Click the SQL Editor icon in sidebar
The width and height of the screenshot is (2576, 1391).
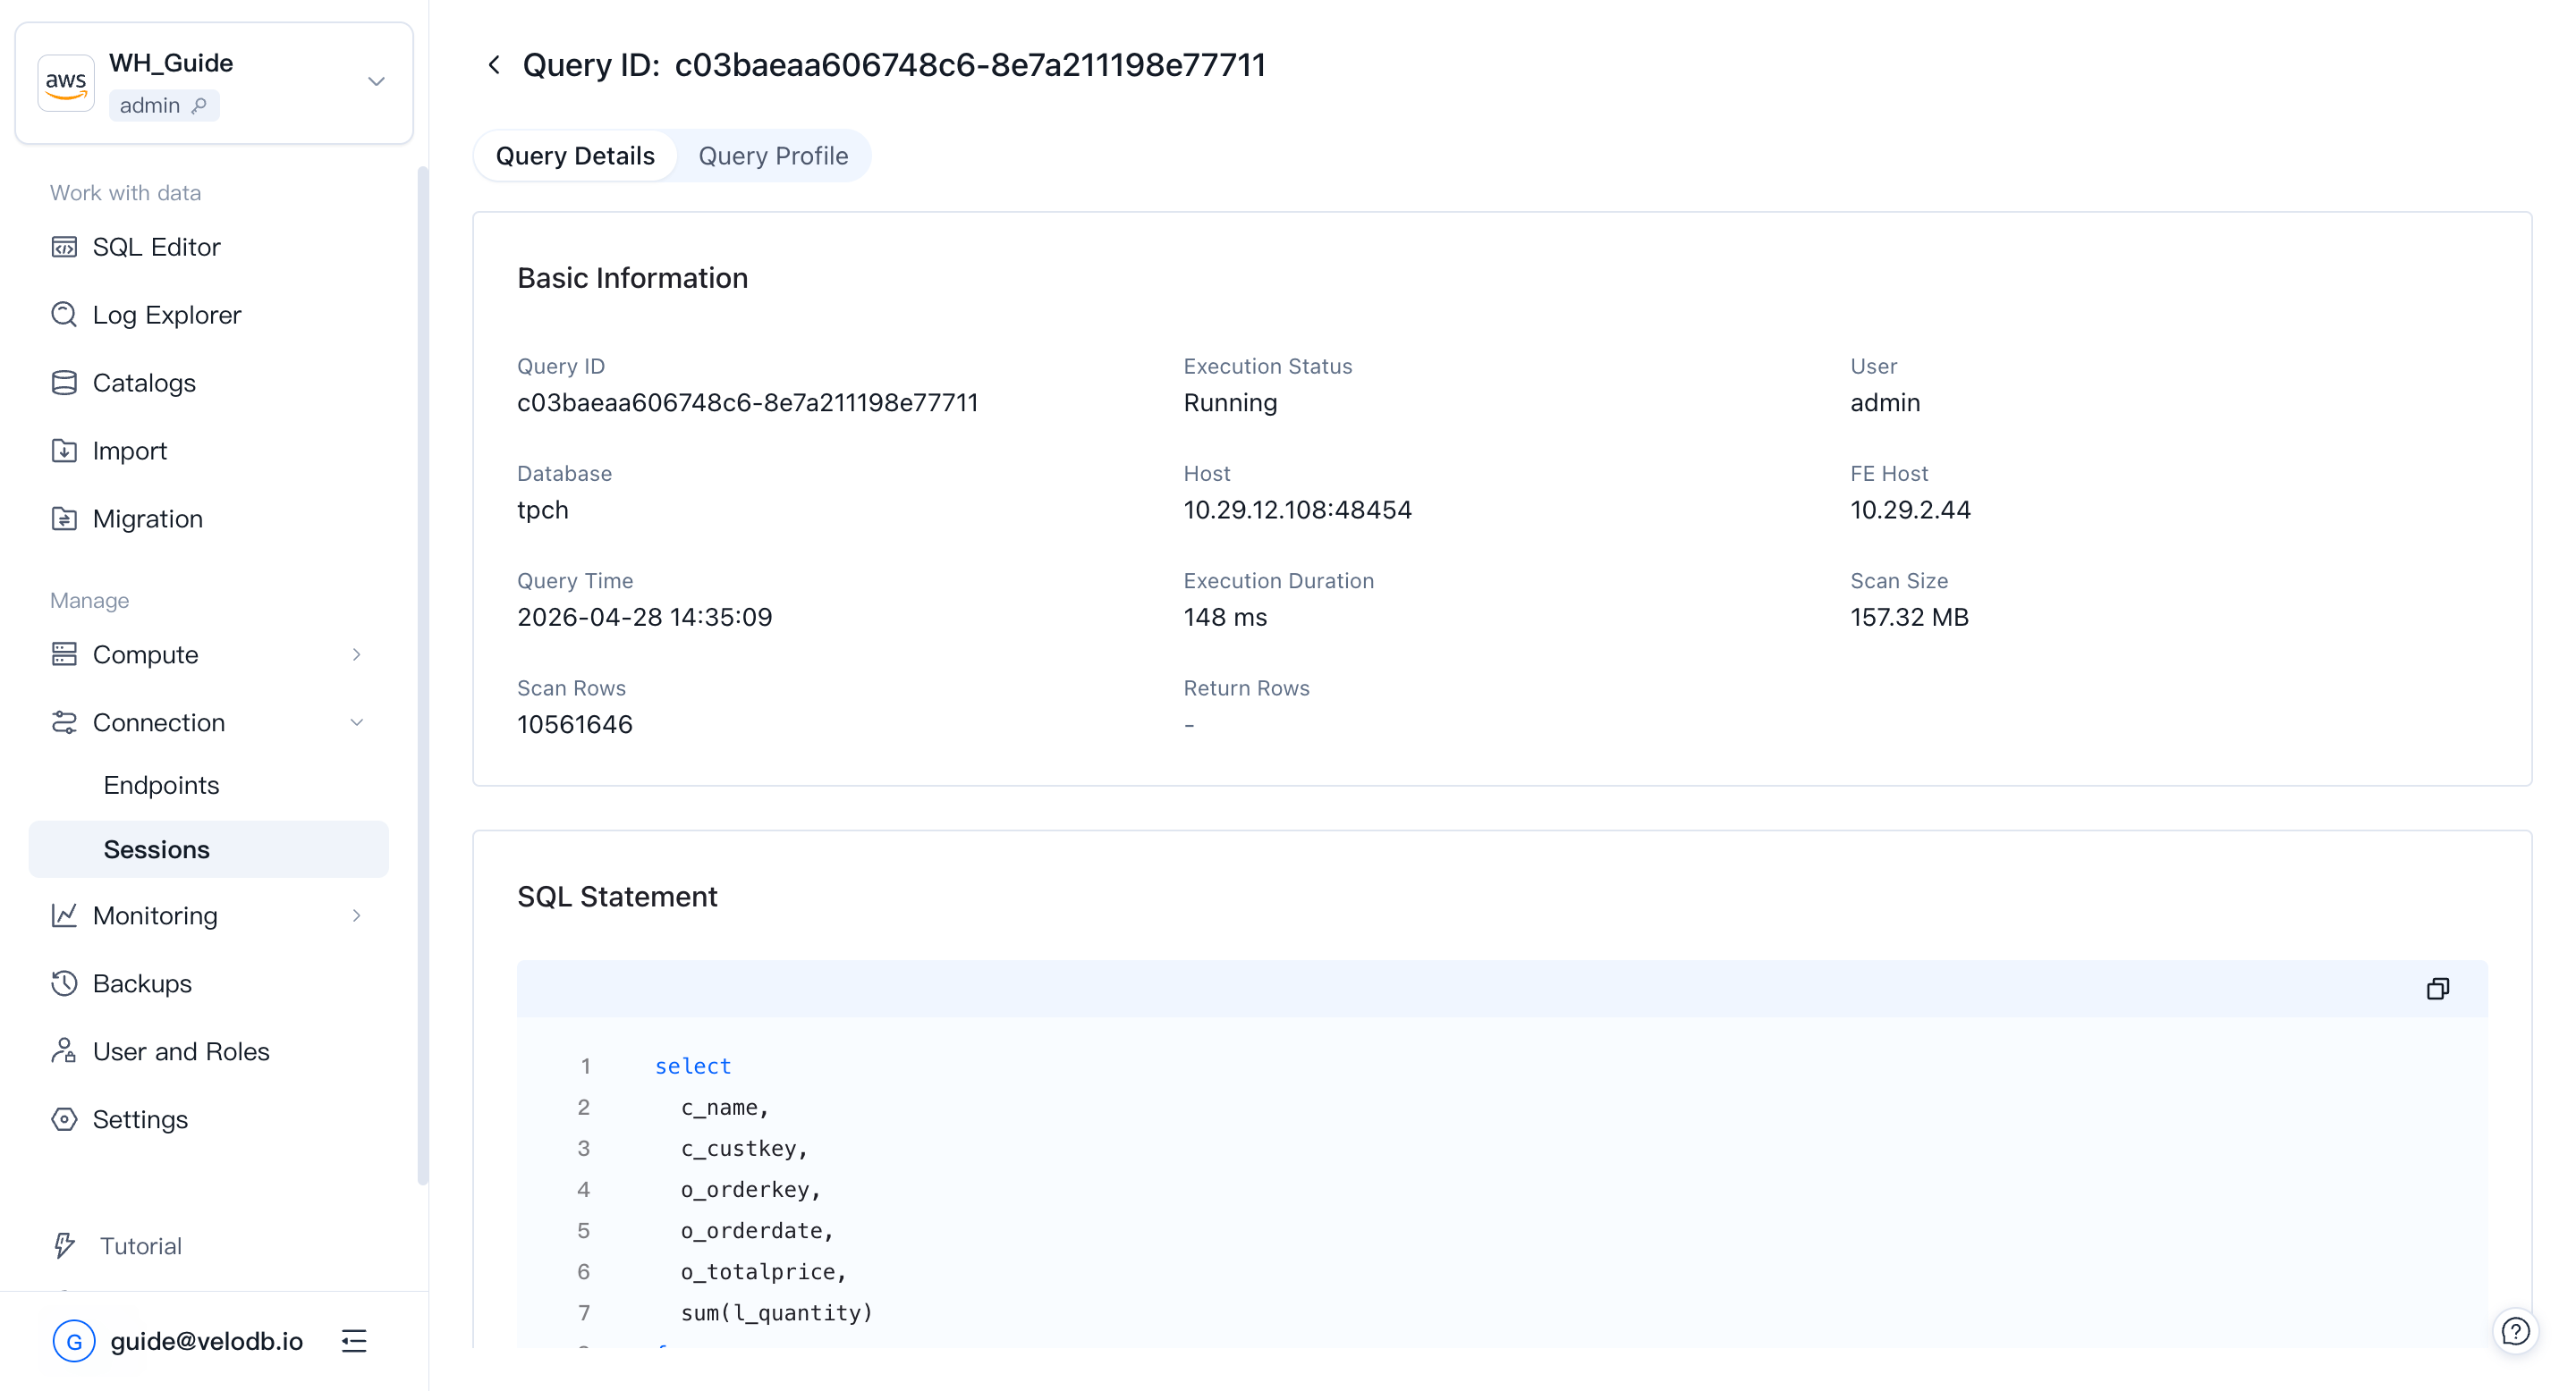coord(64,247)
